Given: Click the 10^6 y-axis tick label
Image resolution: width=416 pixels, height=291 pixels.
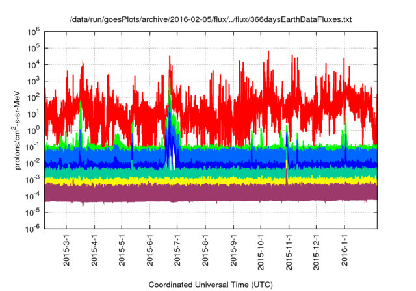Looking at the screenshot, I should [33, 31].
